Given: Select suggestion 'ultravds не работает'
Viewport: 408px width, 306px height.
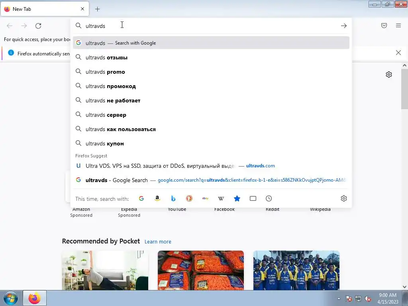Looking at the screenshot, I should tap(211, 100).
